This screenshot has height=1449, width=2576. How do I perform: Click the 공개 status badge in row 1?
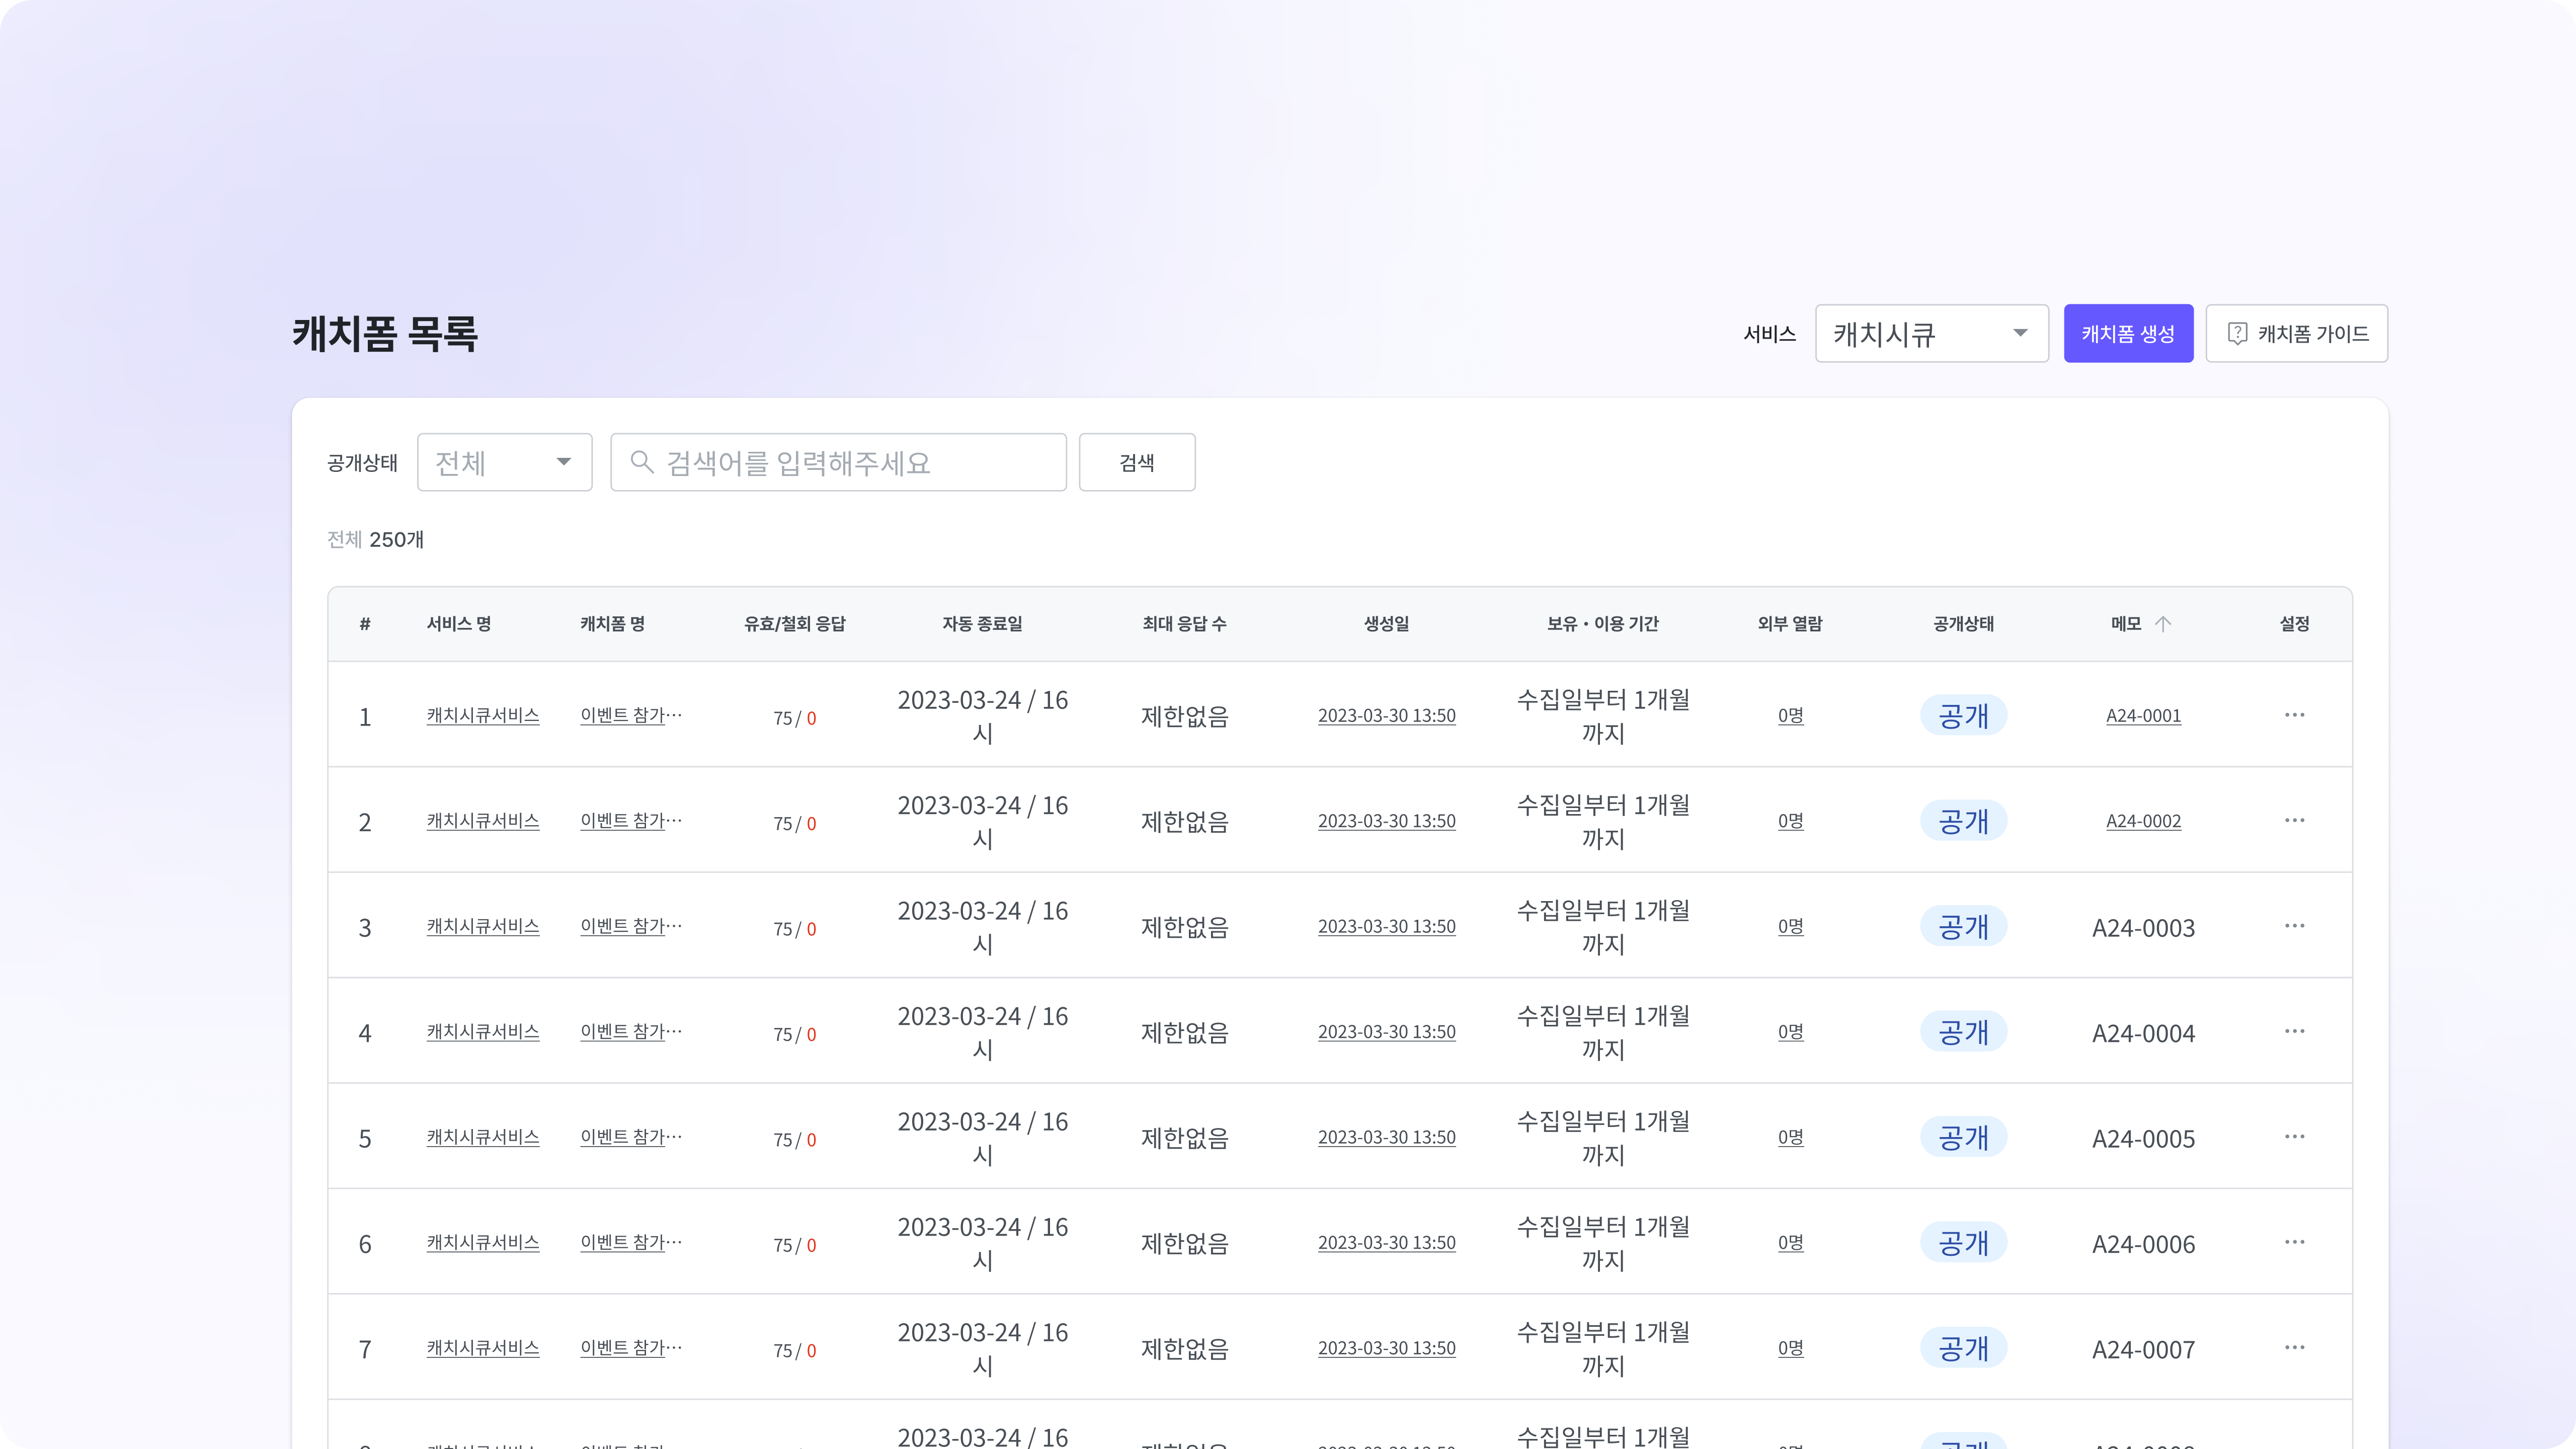[x=1963, y=715]
